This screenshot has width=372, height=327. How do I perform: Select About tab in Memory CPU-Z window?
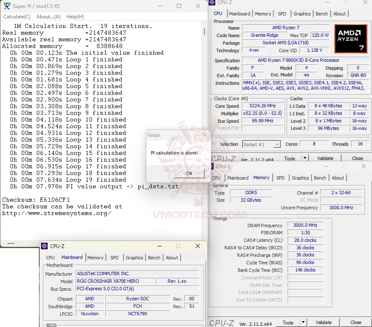338,178
